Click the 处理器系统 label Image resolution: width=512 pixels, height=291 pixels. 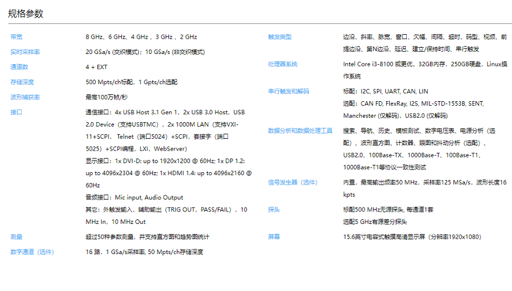click(282, 64)
